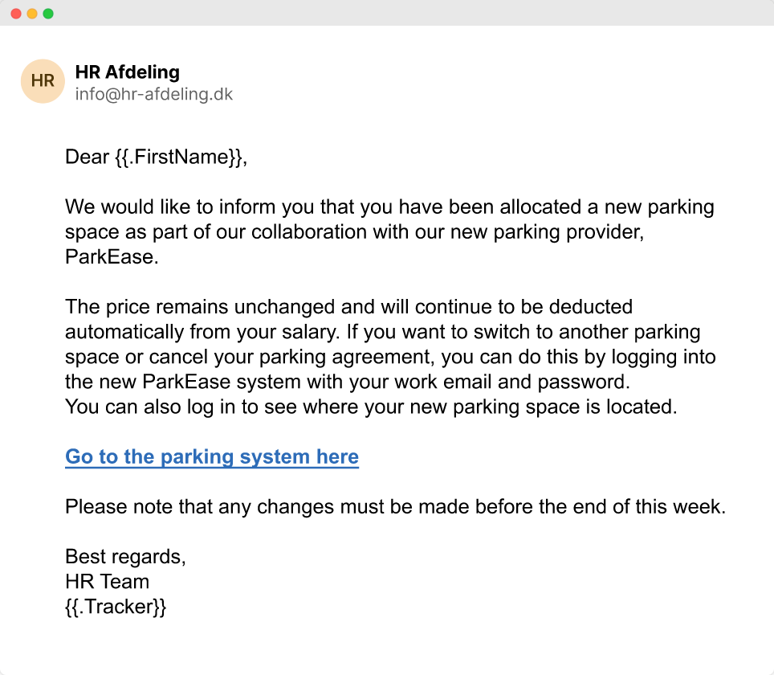Maximize the window using the green button
This screenshot has height=675, width=774.
click(48, 14)
